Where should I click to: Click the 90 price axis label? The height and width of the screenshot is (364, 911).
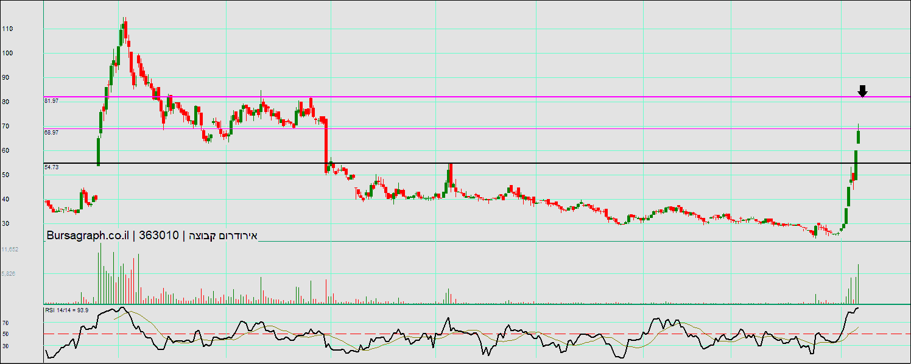6,77
